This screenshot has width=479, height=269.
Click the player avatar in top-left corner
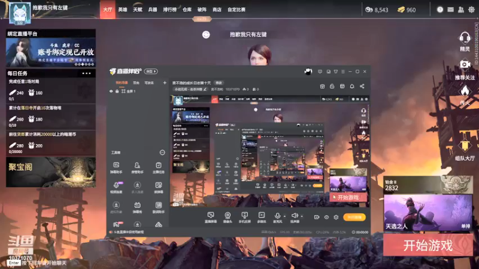coord(20,13)
